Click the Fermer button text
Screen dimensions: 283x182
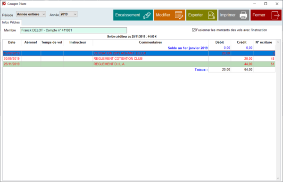[258, 15]
